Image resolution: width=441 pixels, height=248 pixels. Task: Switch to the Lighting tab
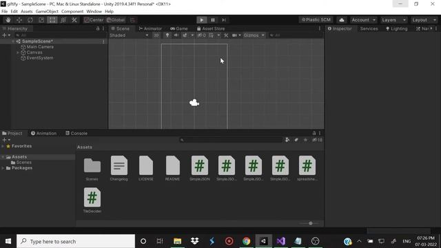tap(397, 29)
